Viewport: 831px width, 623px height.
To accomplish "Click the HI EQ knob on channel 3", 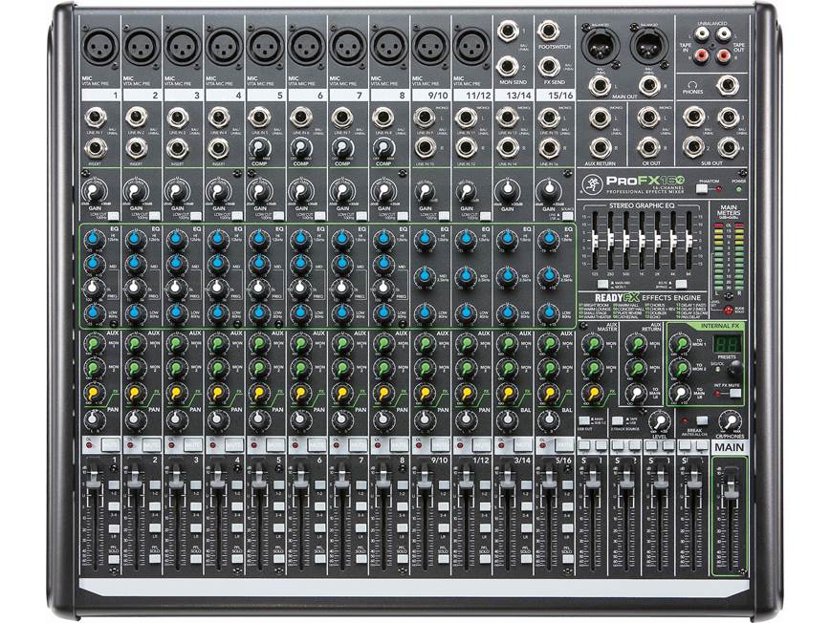I will pos(177,239).
